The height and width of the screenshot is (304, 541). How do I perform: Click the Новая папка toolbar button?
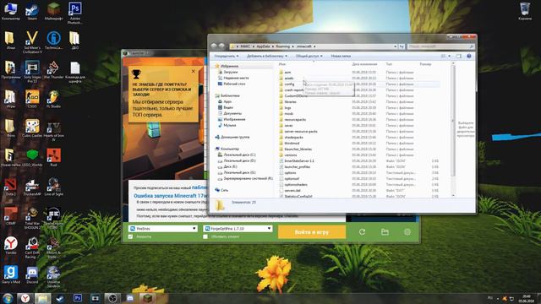[341, 56]
